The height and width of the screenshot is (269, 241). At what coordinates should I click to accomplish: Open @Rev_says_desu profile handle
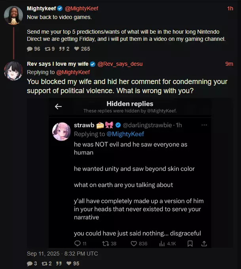pyautogui.click(x=120, y=64)
